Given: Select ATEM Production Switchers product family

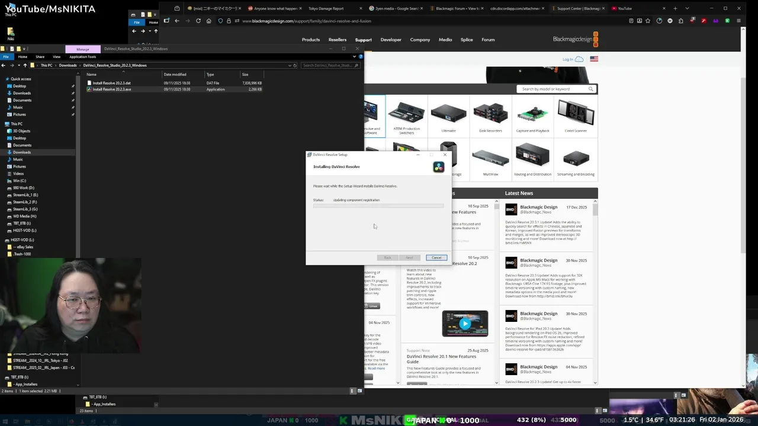Looking at the screenshot, I should pos(406,117).
